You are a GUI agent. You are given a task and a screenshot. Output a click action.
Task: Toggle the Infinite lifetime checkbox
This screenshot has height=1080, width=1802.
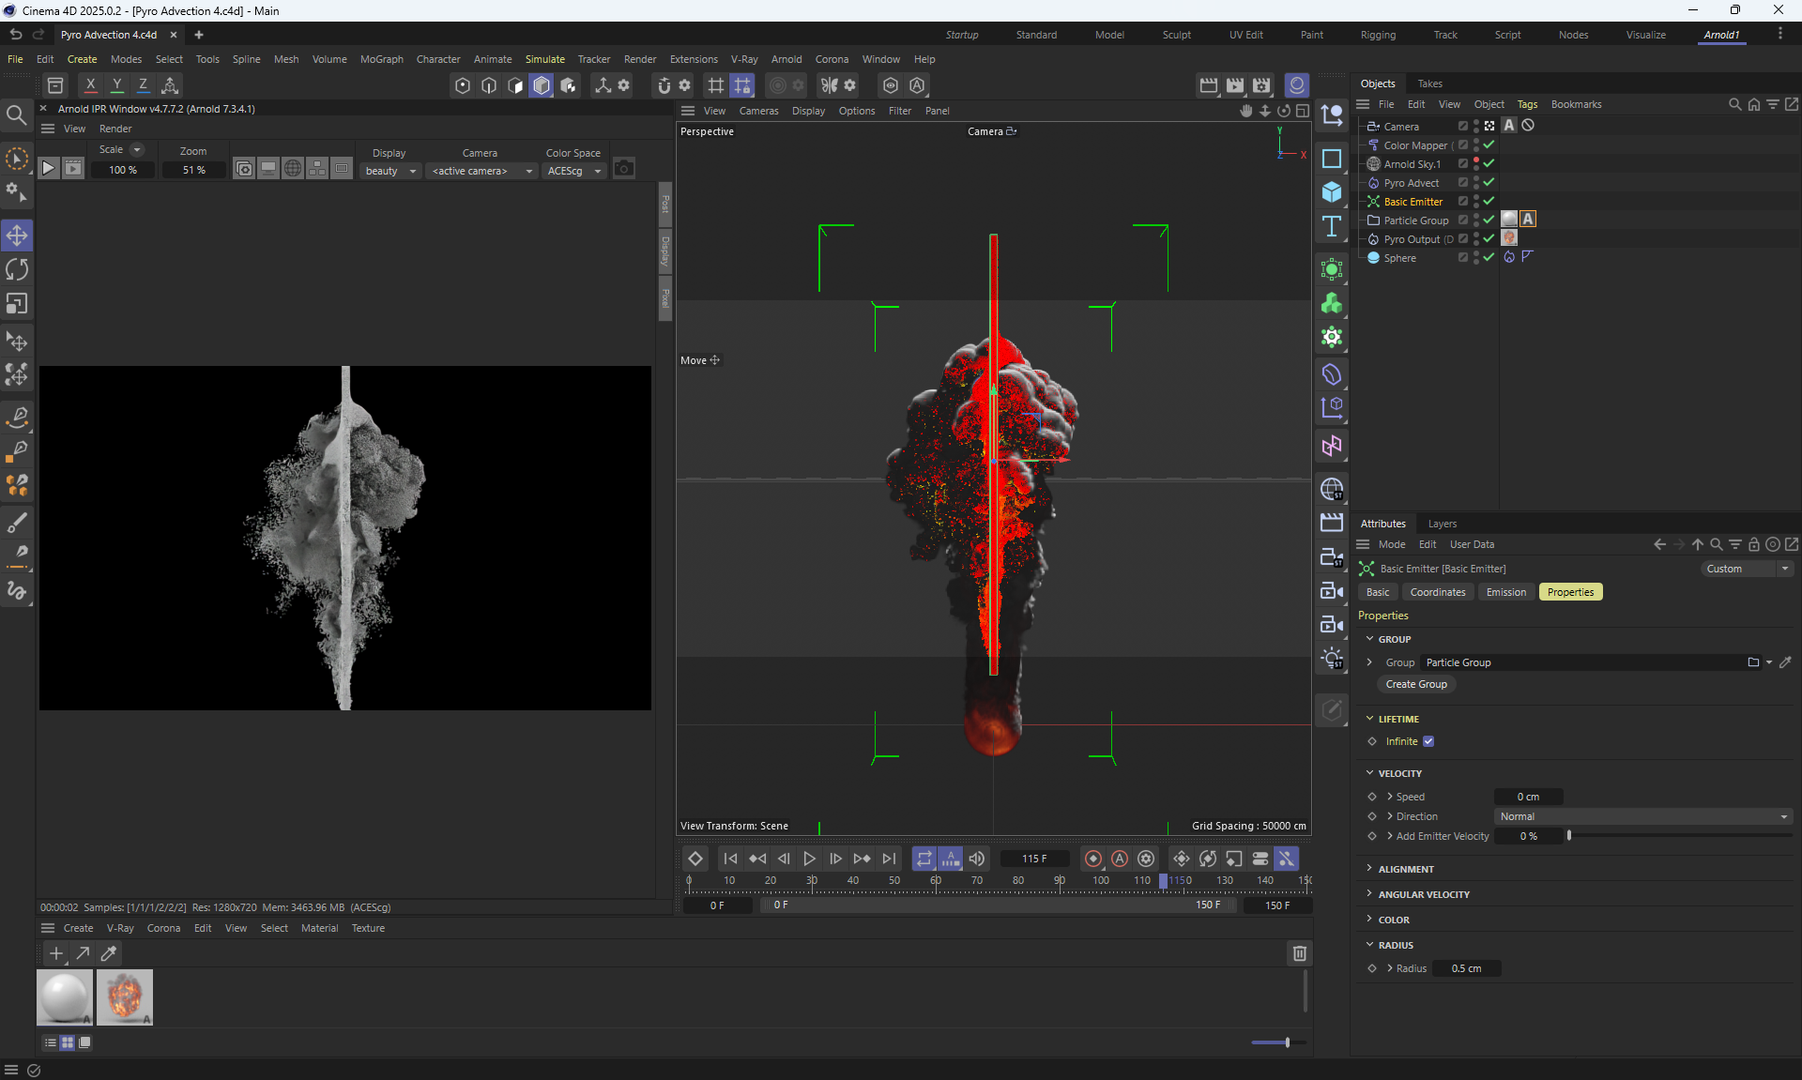(1428, 741)
